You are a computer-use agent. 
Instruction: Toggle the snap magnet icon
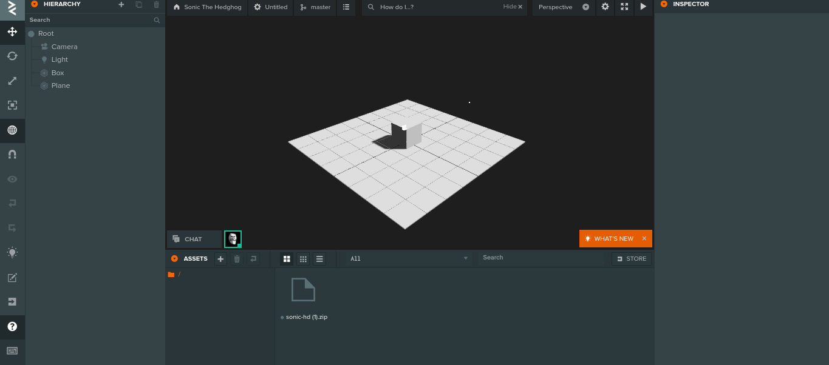[x=12, y=155]
